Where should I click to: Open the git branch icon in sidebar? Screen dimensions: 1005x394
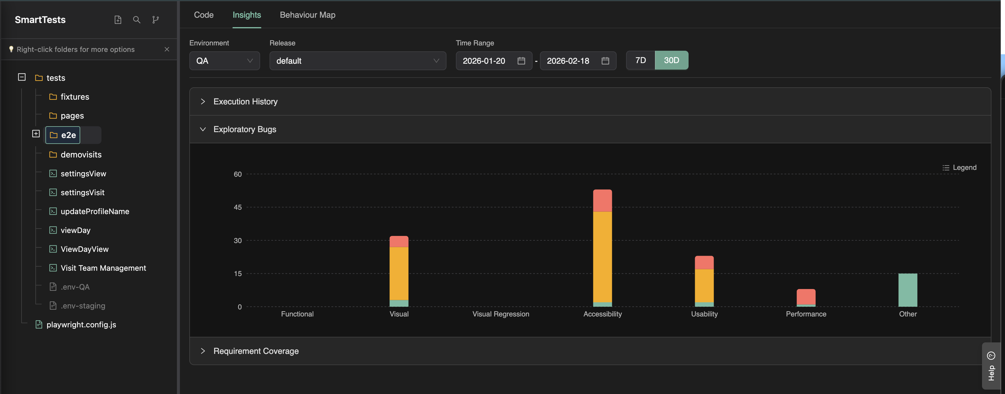pyautogui.click(x=155, y=19)
